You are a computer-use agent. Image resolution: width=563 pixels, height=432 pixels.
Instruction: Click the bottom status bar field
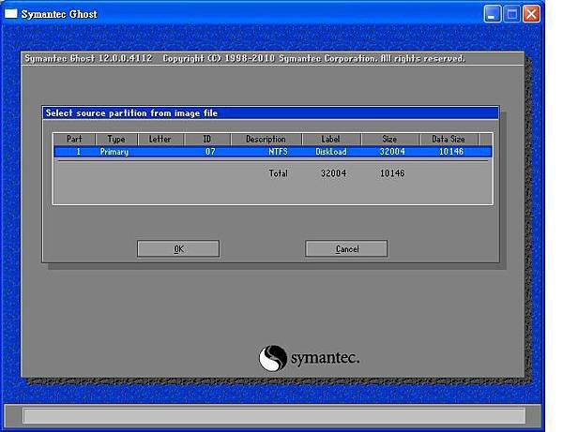274,415
